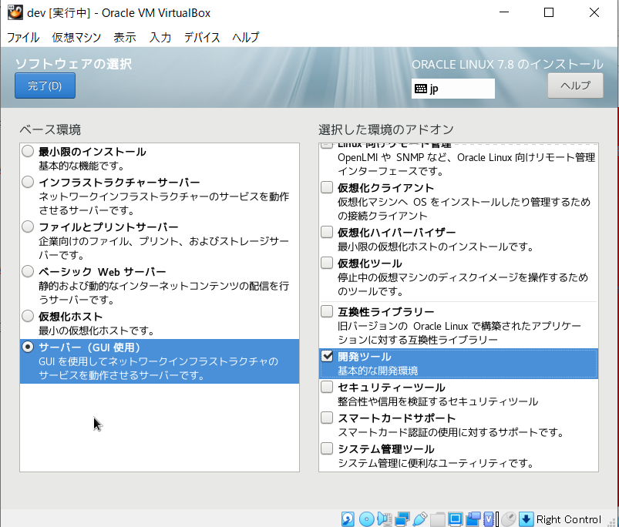Image resolution: width=619 pixels, height=527 pixels.
Task: Open the デバイス menu
Action: click(x=202, y=38)
